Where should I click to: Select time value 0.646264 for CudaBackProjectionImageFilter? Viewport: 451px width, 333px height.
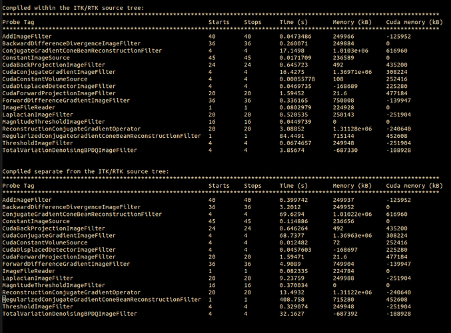[x=294, y=228]
